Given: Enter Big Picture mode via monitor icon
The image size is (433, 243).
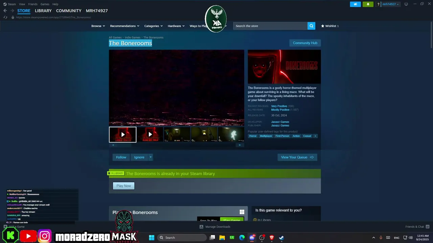Looking at the screenshot, I should (406, 4).
